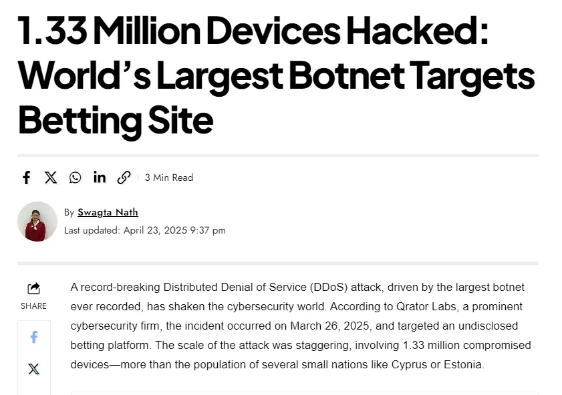Click the sidebar Facebook share button
The width and height of the screenshot is (562, 395).
click(33, 337)
